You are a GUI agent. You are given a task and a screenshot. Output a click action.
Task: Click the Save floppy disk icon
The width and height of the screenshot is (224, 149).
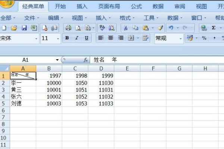coord(24,28)
